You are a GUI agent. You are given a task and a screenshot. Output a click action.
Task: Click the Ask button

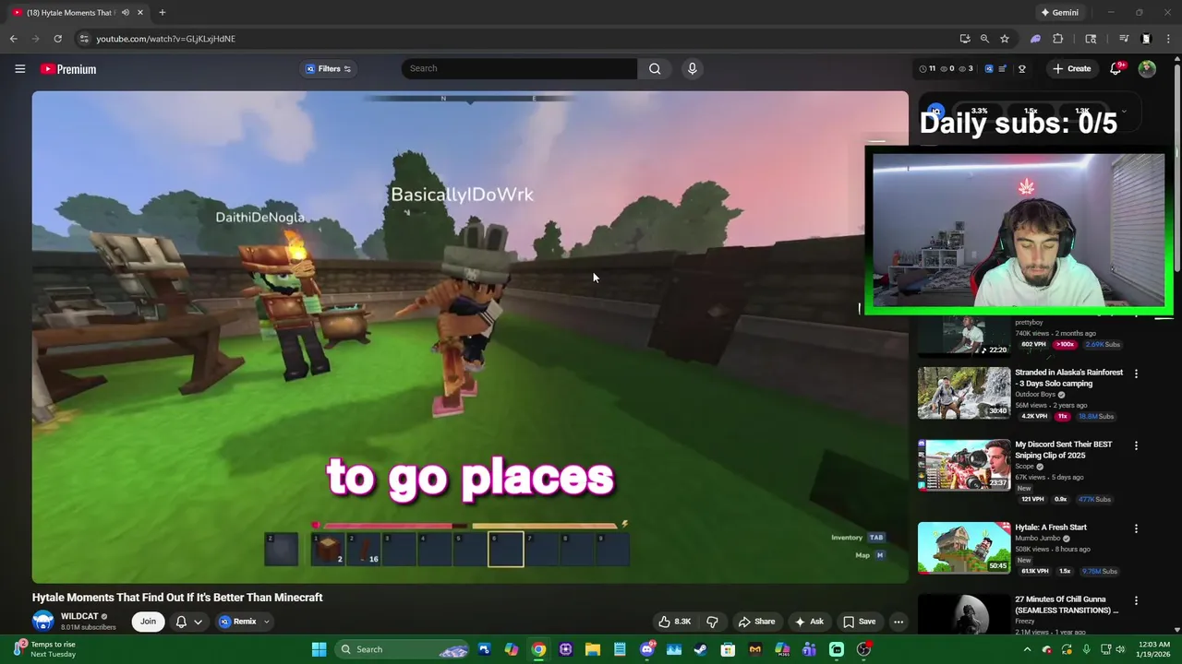click(809, 622)
